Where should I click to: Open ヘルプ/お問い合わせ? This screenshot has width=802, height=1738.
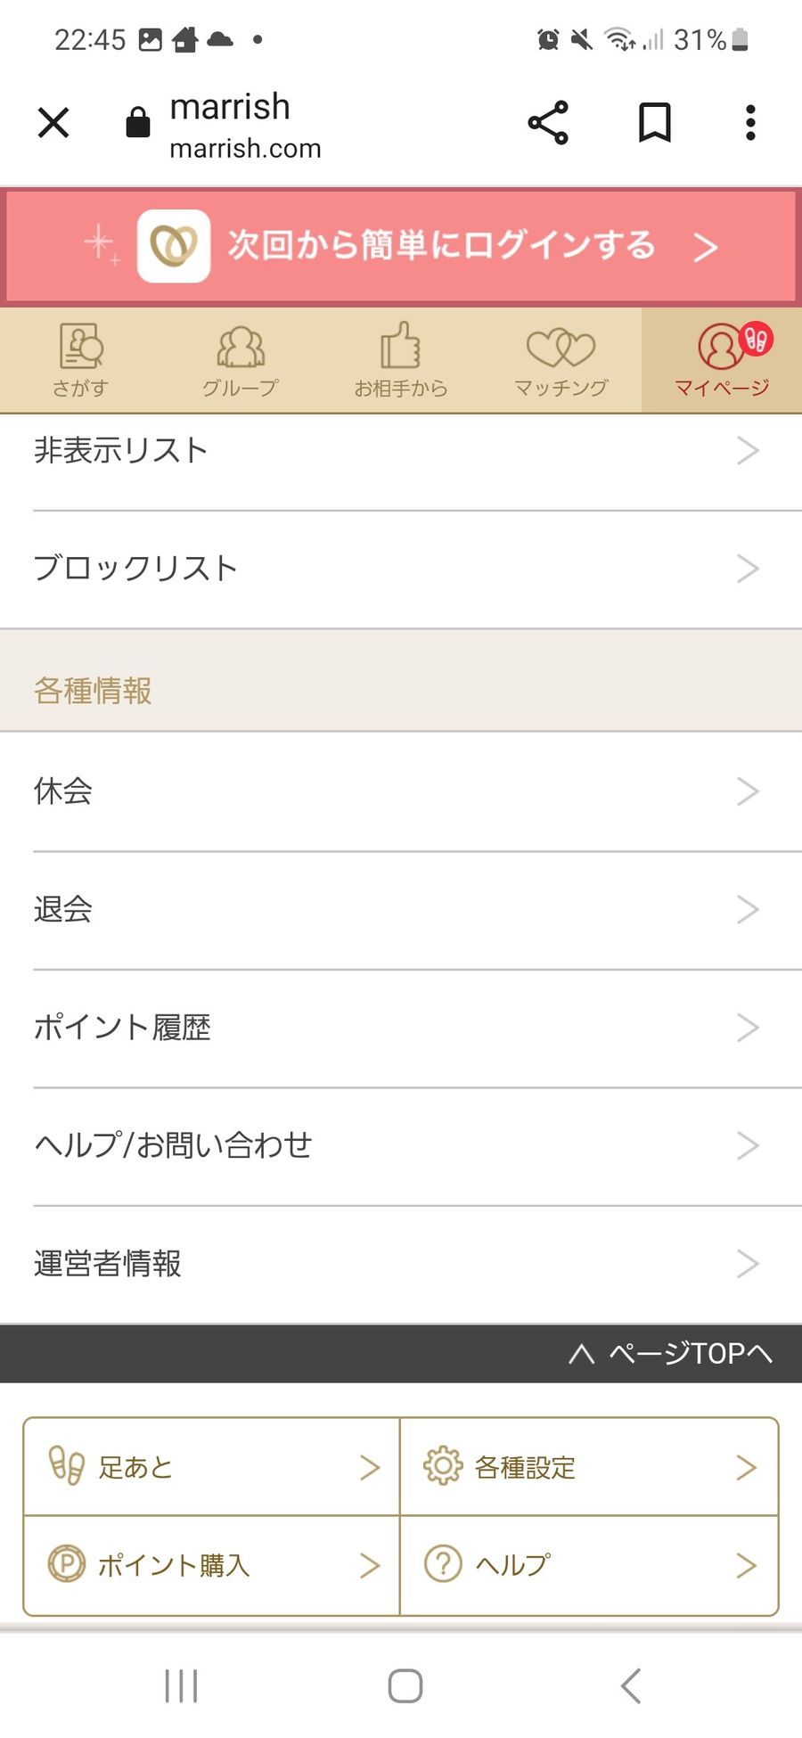click(401, 1146)
